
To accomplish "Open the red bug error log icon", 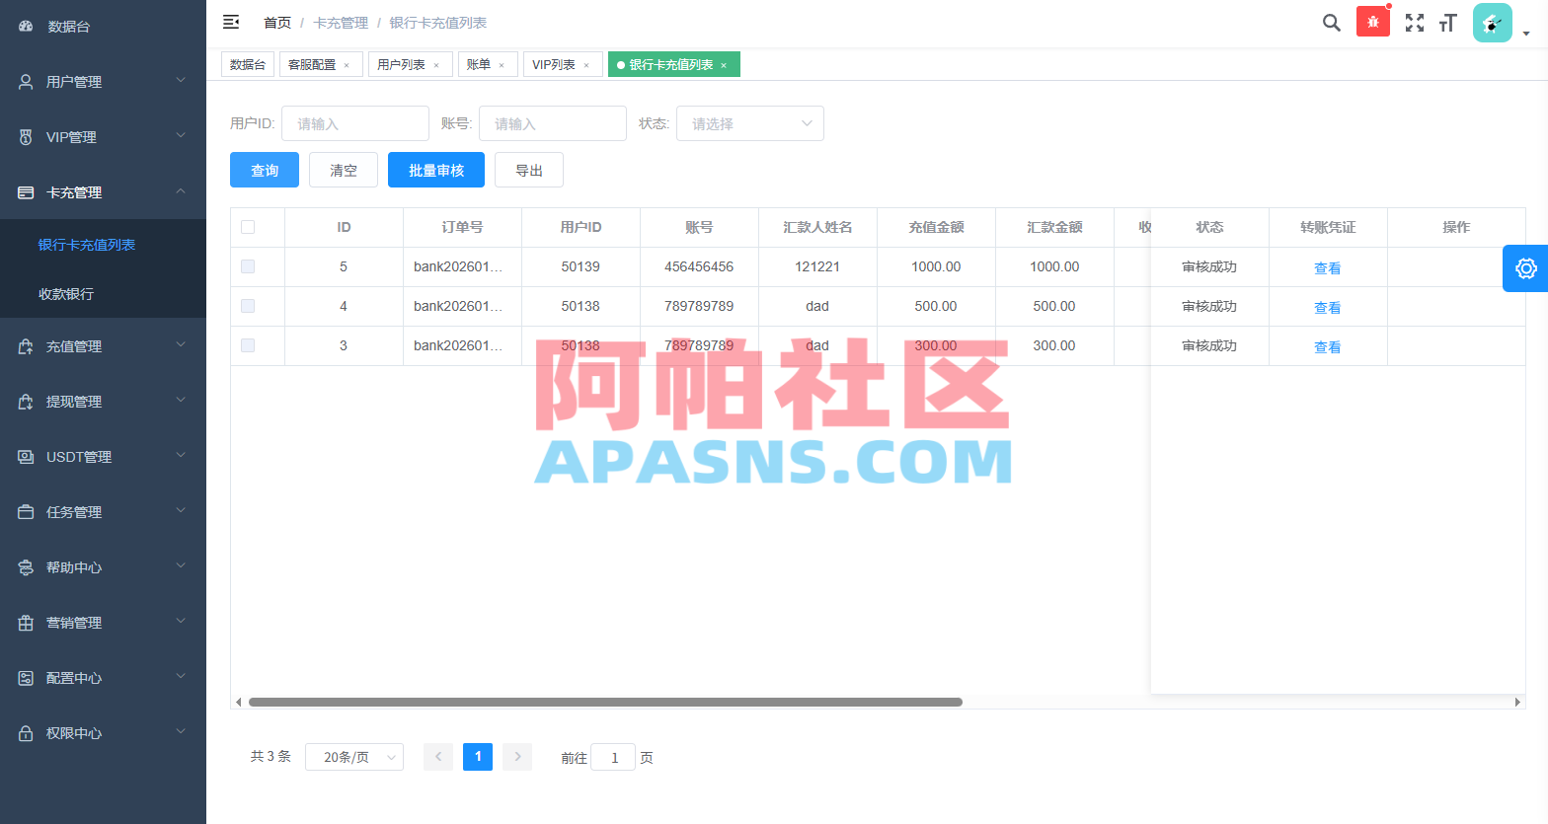I will [1373, 22].
